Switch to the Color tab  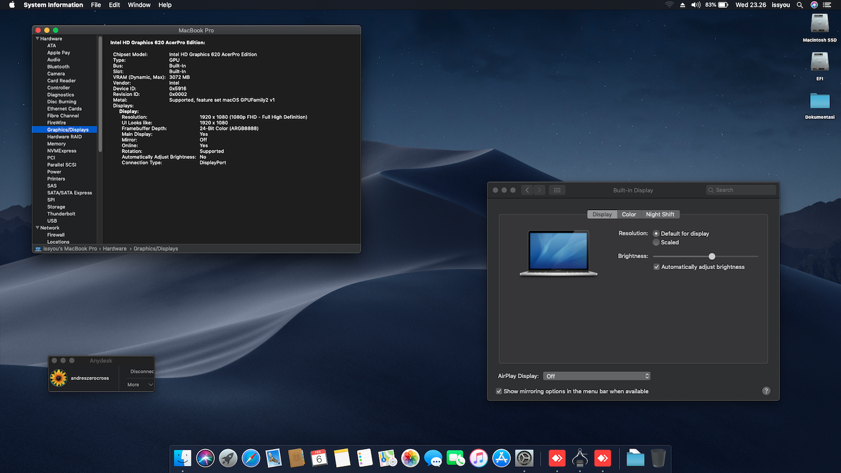(629, 214)
